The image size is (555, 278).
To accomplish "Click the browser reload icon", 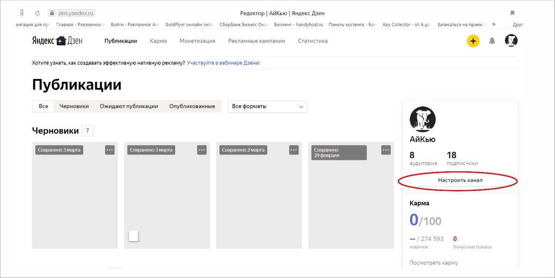I will coord(37,13).
